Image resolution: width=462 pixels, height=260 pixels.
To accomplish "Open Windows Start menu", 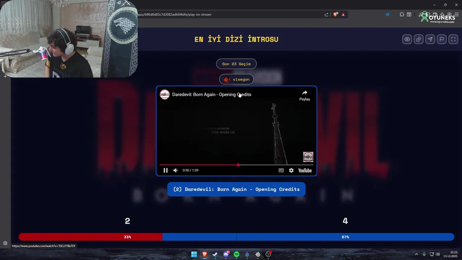I will pos(194,254).
